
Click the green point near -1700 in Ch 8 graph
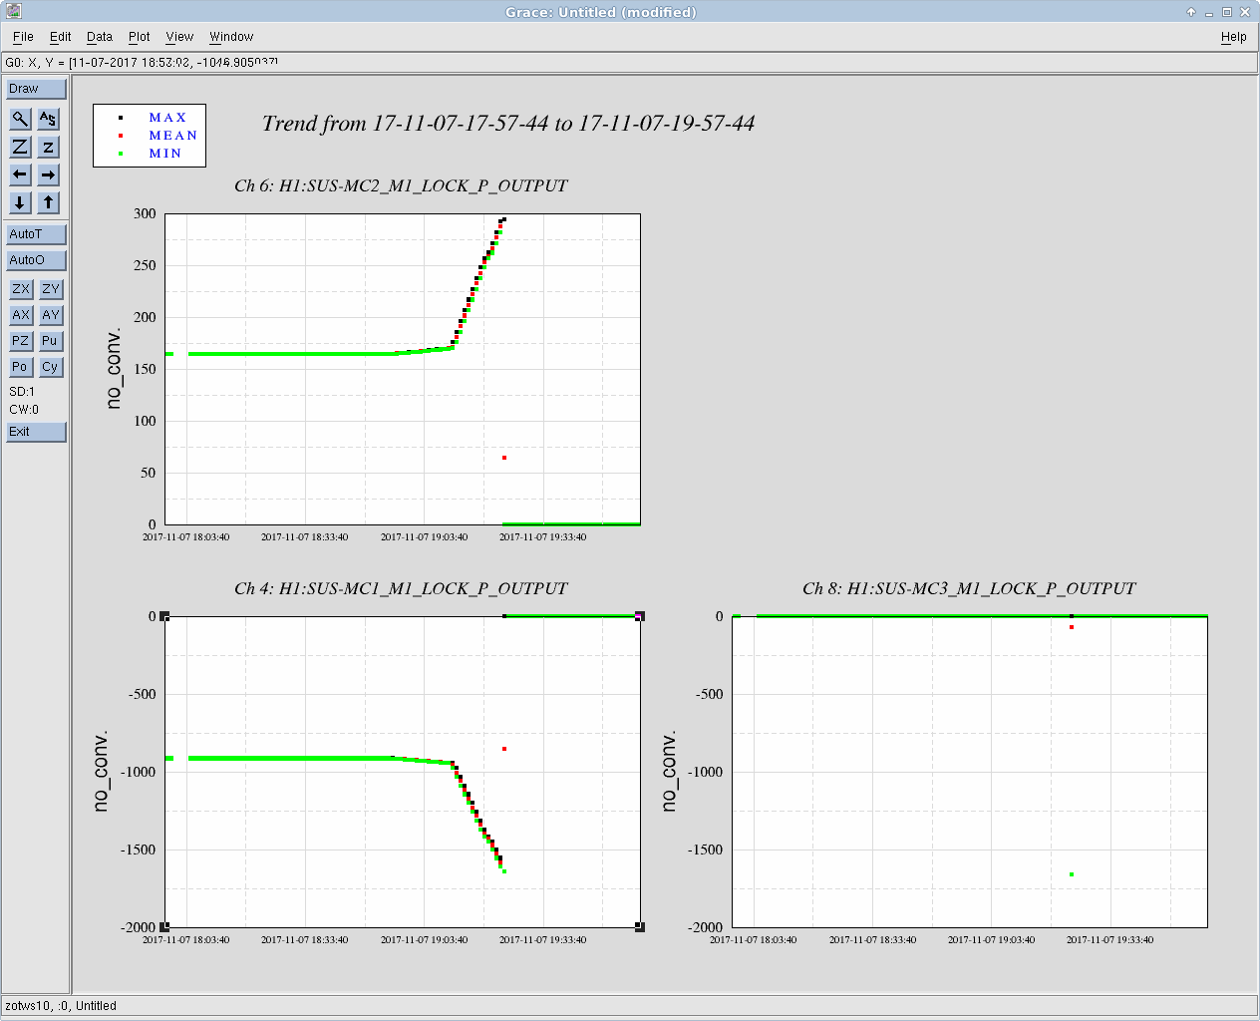tap(1072, 874)
